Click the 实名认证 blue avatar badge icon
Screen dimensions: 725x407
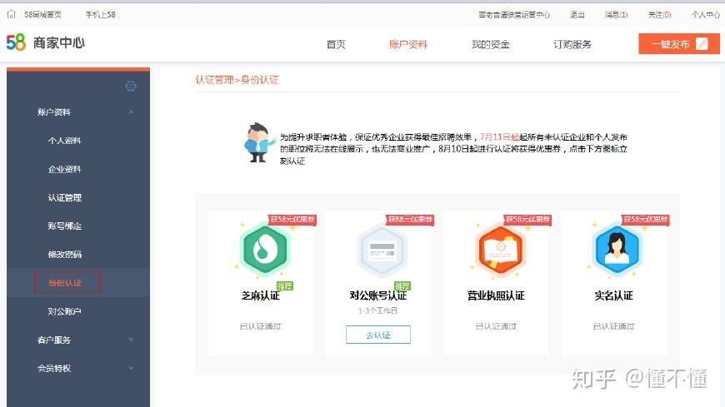[x=617, y=250]
